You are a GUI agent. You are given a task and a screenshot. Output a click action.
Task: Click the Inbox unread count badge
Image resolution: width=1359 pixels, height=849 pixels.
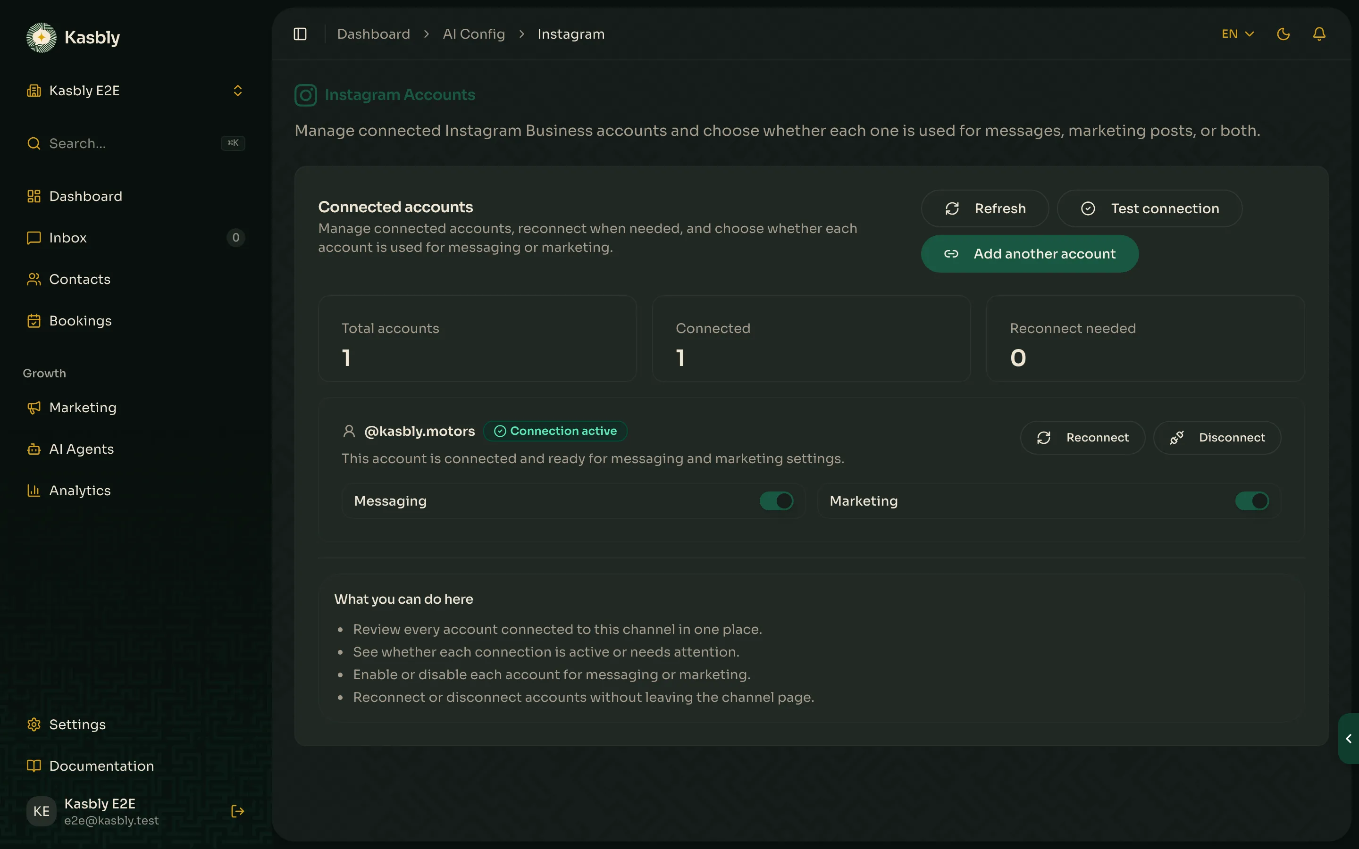(236, 238)
